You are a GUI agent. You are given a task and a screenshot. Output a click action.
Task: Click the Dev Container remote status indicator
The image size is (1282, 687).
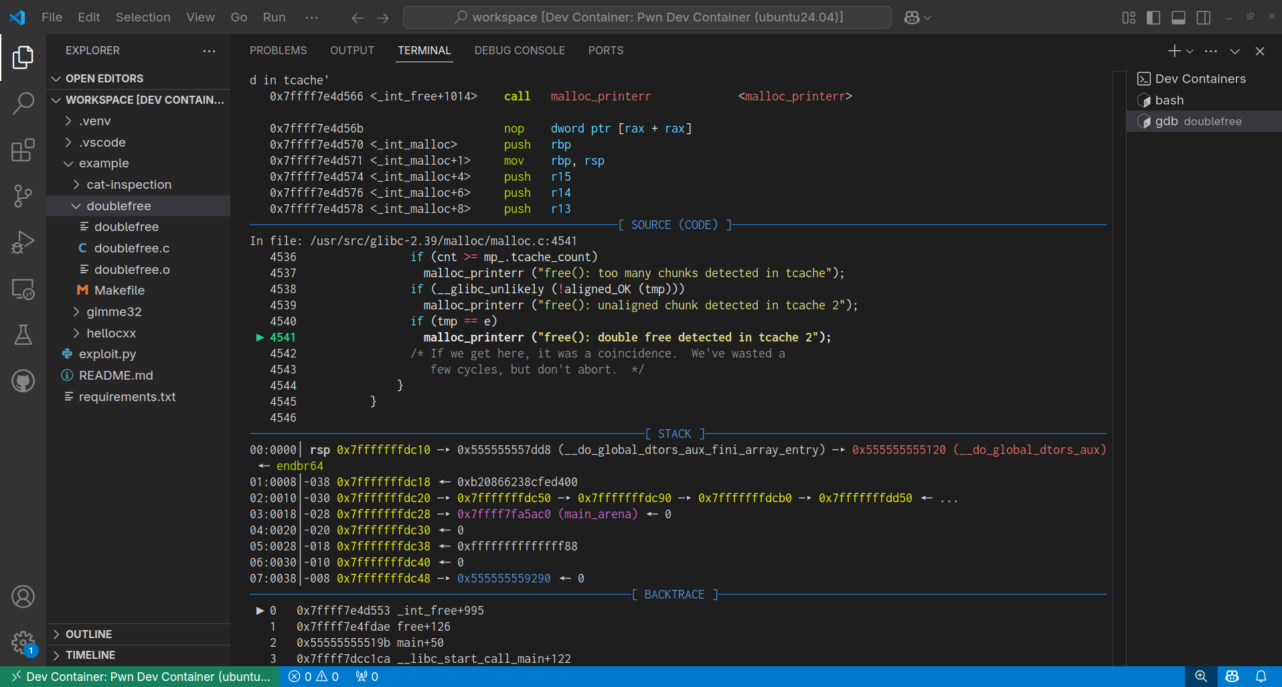click(x=141, y=676)
